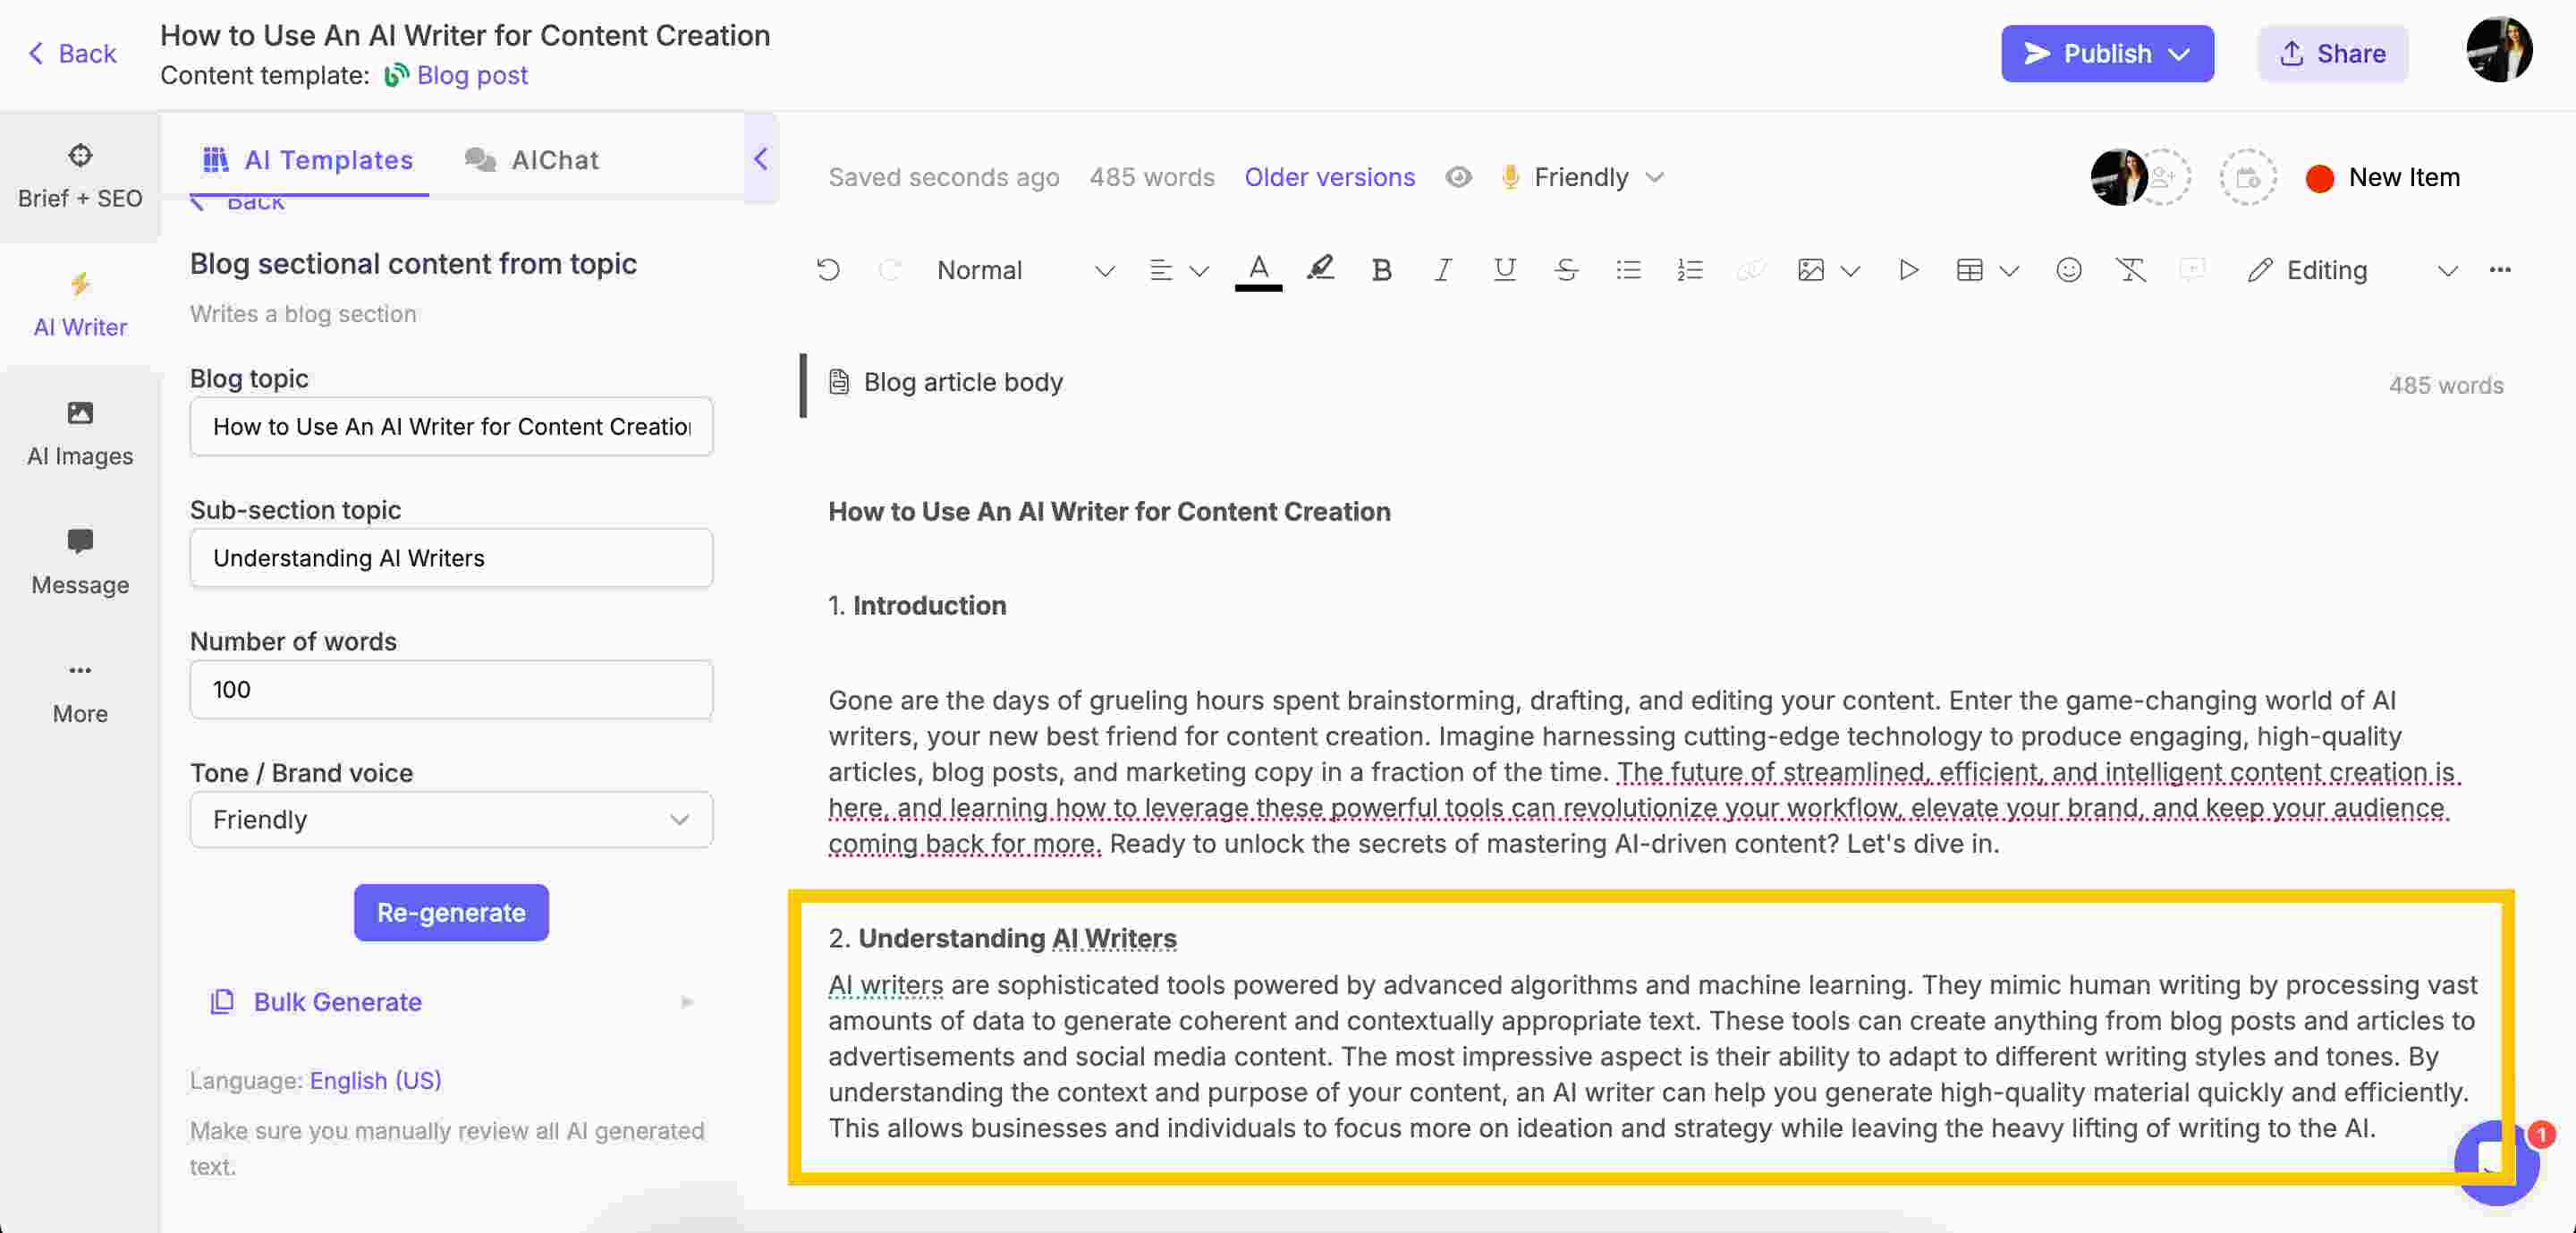The width and height of the screenshot is (2576, 1233).
Task: Open More options in the sidebar
Action: [x=80, y=692]
